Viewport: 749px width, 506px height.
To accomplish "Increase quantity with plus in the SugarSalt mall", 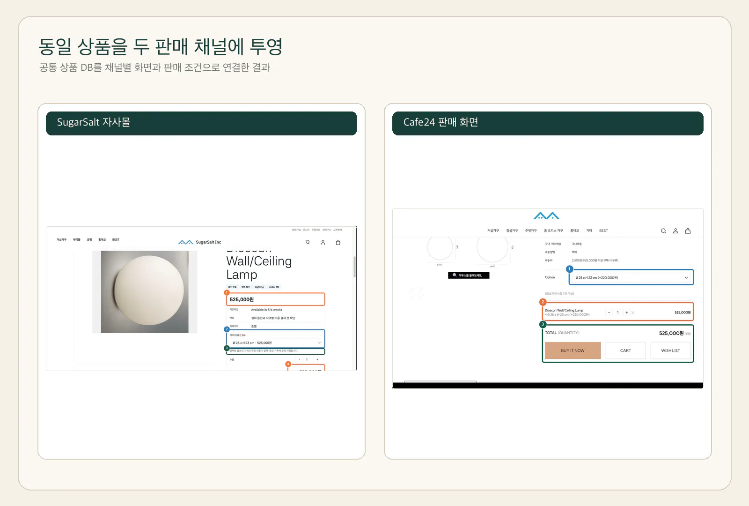I will coord(317,360).
